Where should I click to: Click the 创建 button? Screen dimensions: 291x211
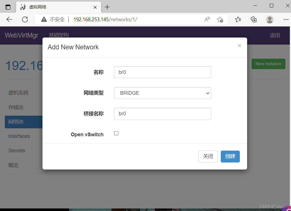click(230, 157)
